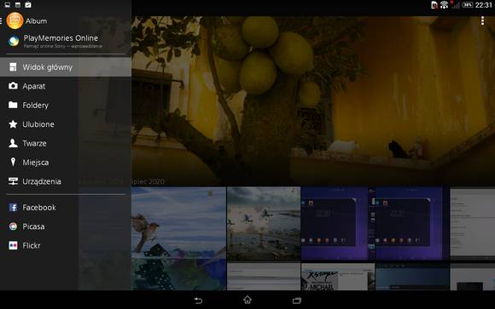
Task: Open the three-dot overflow menu
Action: point(482,20)
